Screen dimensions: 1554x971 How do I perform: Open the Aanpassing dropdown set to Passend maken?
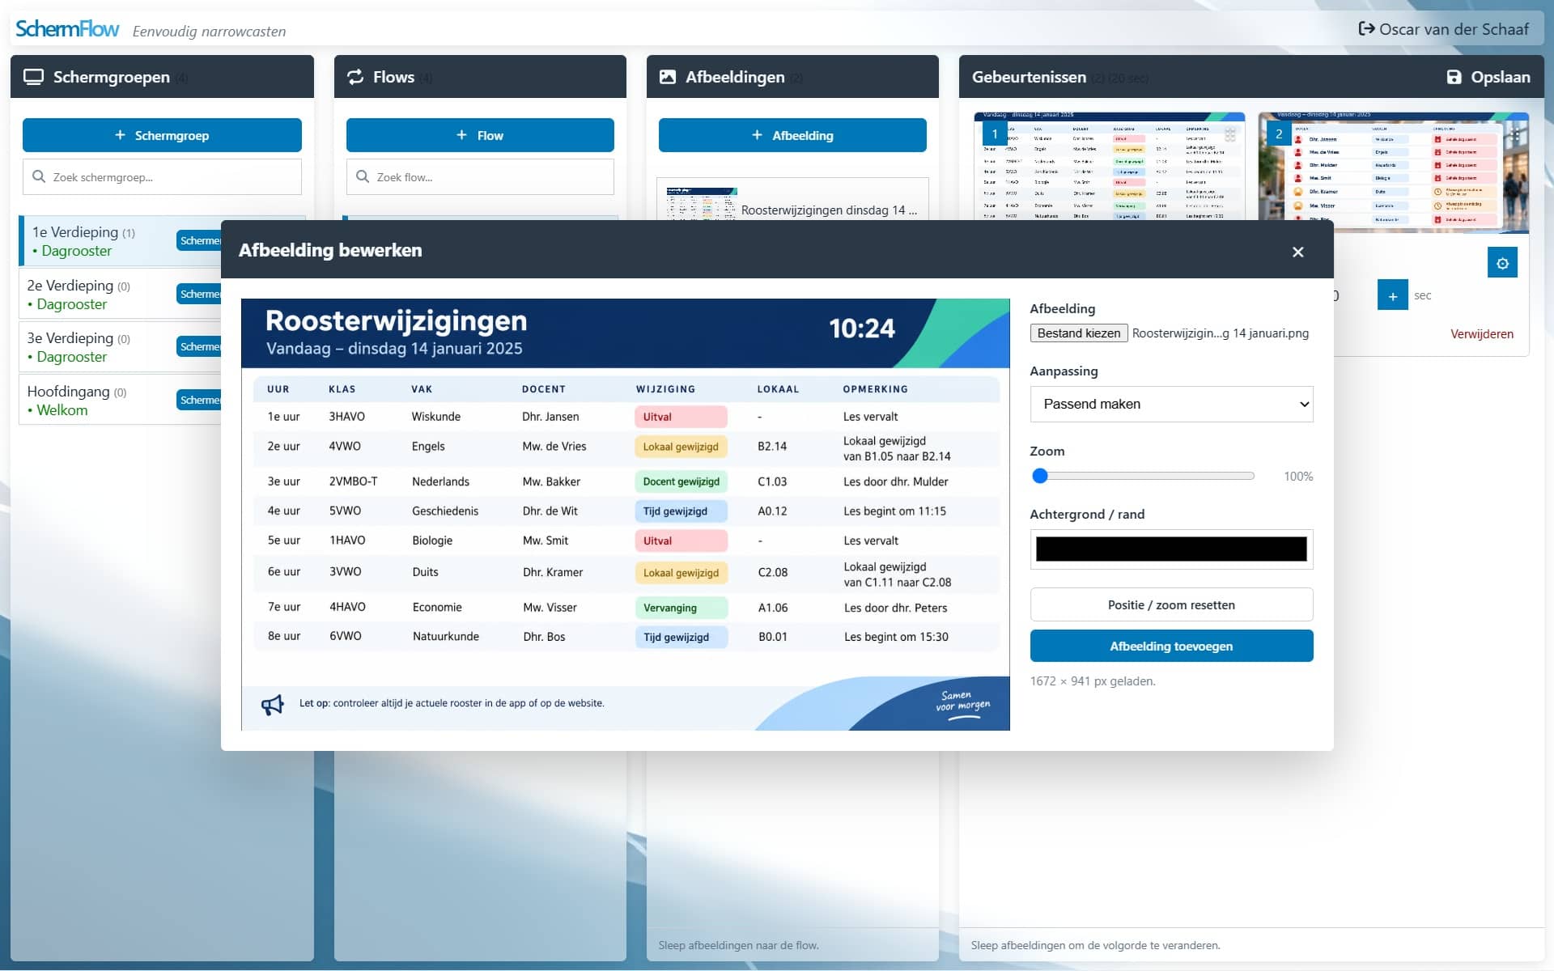(x=1171, y=404)
